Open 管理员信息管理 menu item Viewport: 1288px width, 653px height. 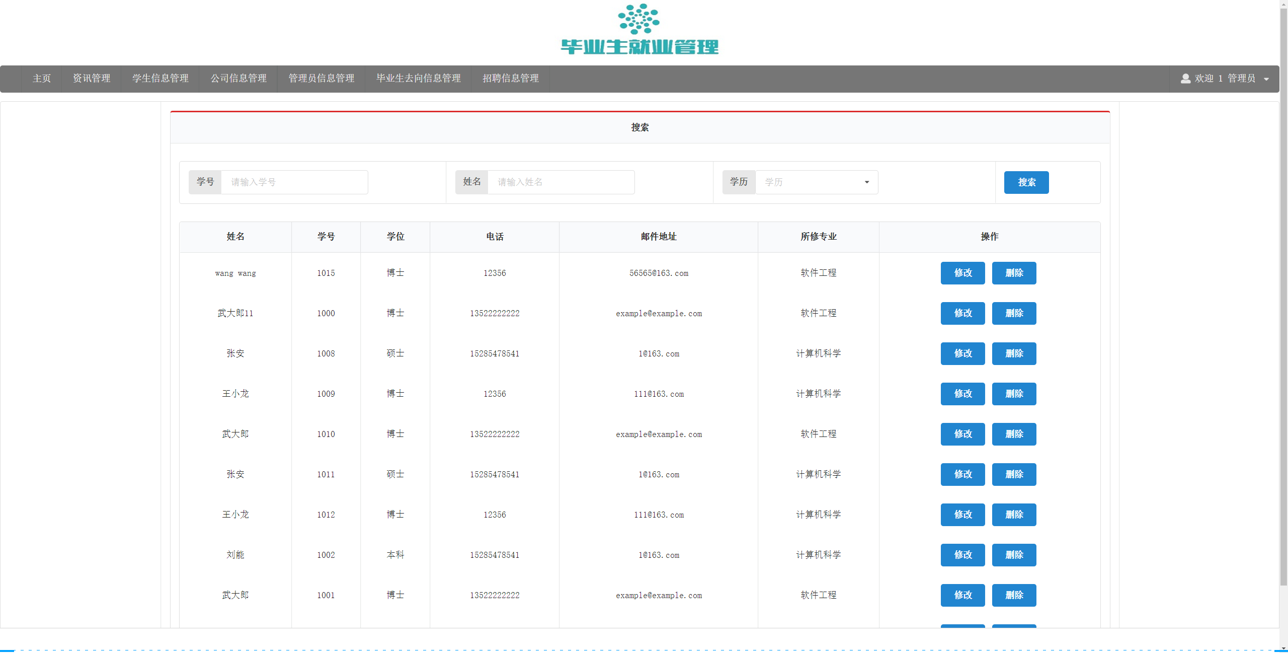321,79
